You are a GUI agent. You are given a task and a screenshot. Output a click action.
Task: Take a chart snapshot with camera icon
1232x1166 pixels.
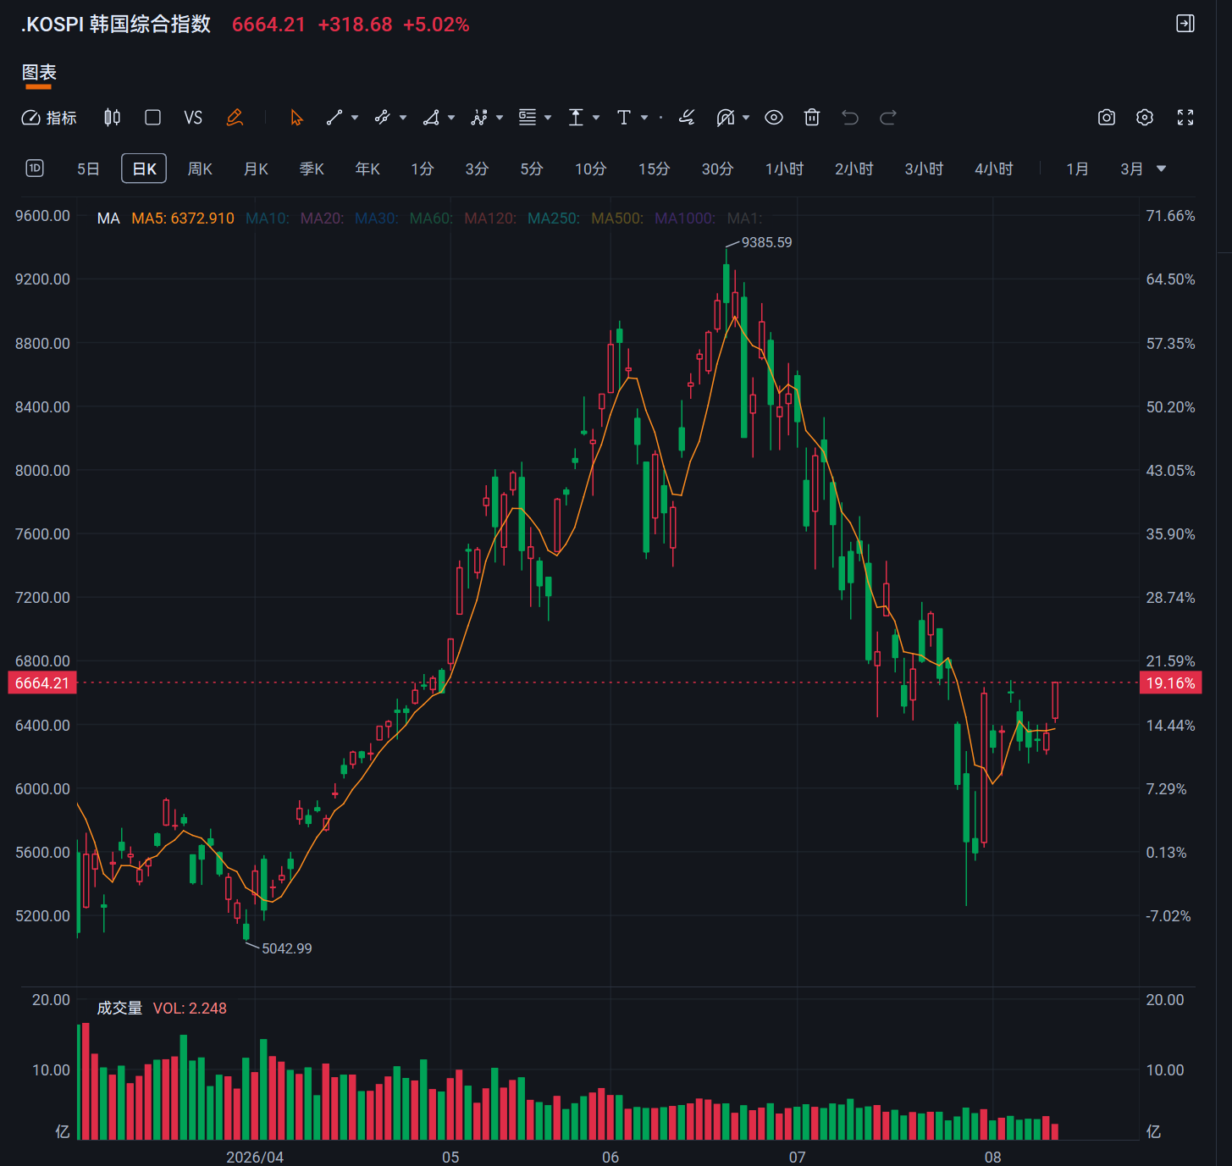(x=1107, y=118)
